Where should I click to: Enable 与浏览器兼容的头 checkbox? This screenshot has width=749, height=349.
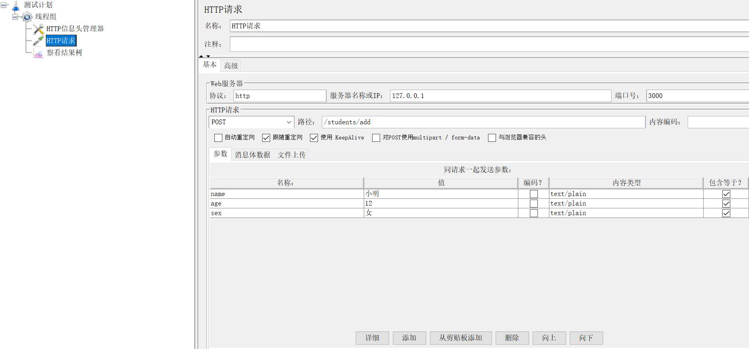coord(492,138)
